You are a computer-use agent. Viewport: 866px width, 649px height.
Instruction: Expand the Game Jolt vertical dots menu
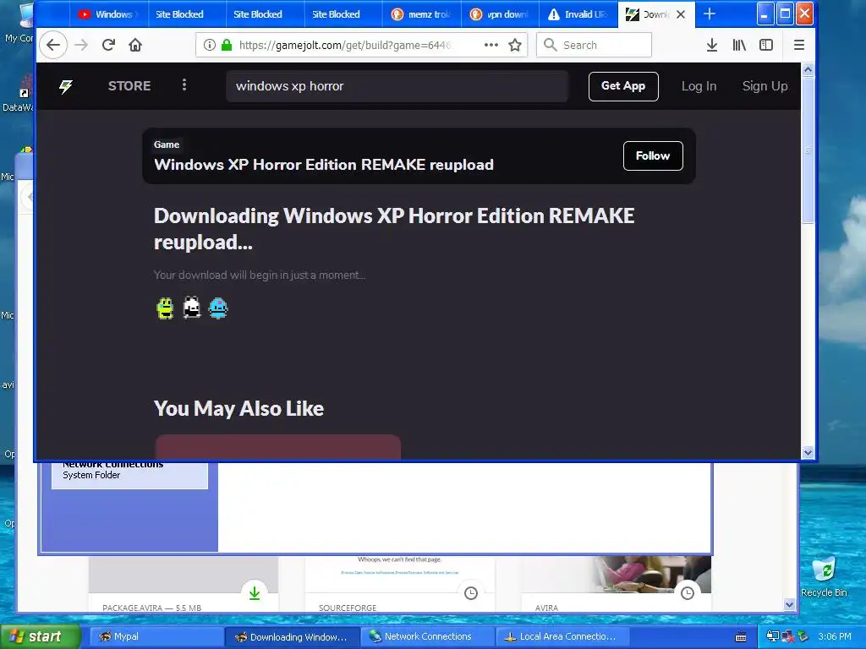[x=184, y=85]
